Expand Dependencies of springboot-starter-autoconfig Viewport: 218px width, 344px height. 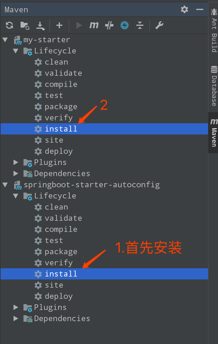[16, 318]
